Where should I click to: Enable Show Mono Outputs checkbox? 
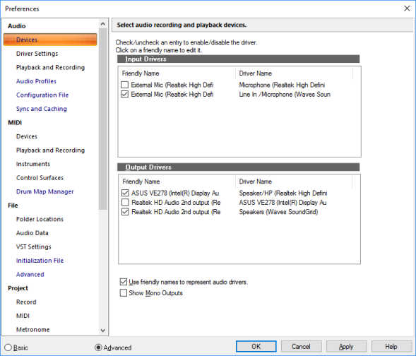tap(124, 293)
